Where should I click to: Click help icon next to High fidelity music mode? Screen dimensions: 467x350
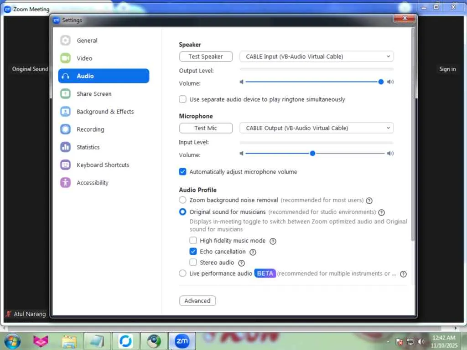click(x=273, y=241)
